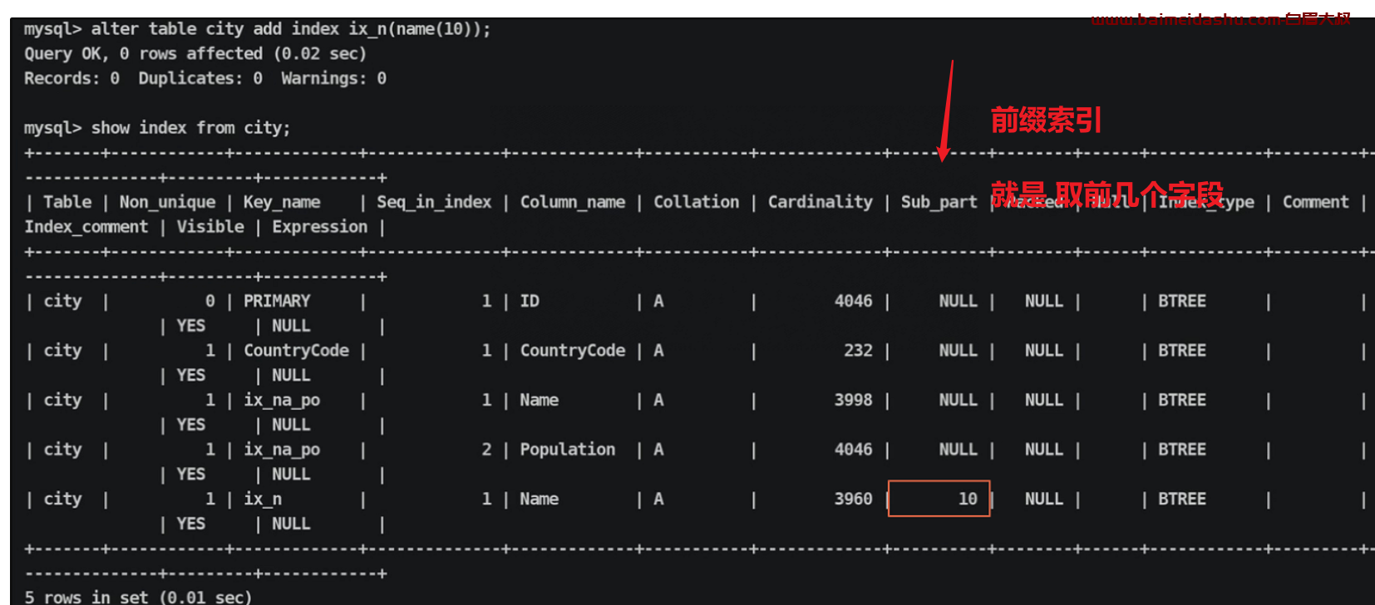The image size is (1375, 605).
Task: Click the 'Seq_in_index' column header
Action: coord(434,203)
